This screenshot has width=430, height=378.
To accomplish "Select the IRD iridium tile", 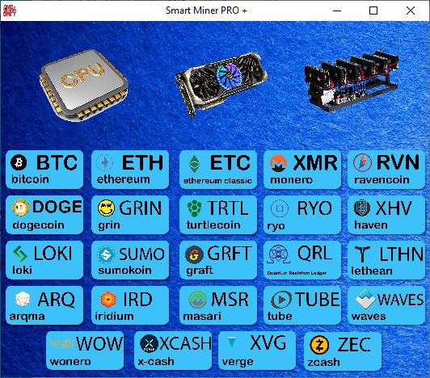I will 130,305.
